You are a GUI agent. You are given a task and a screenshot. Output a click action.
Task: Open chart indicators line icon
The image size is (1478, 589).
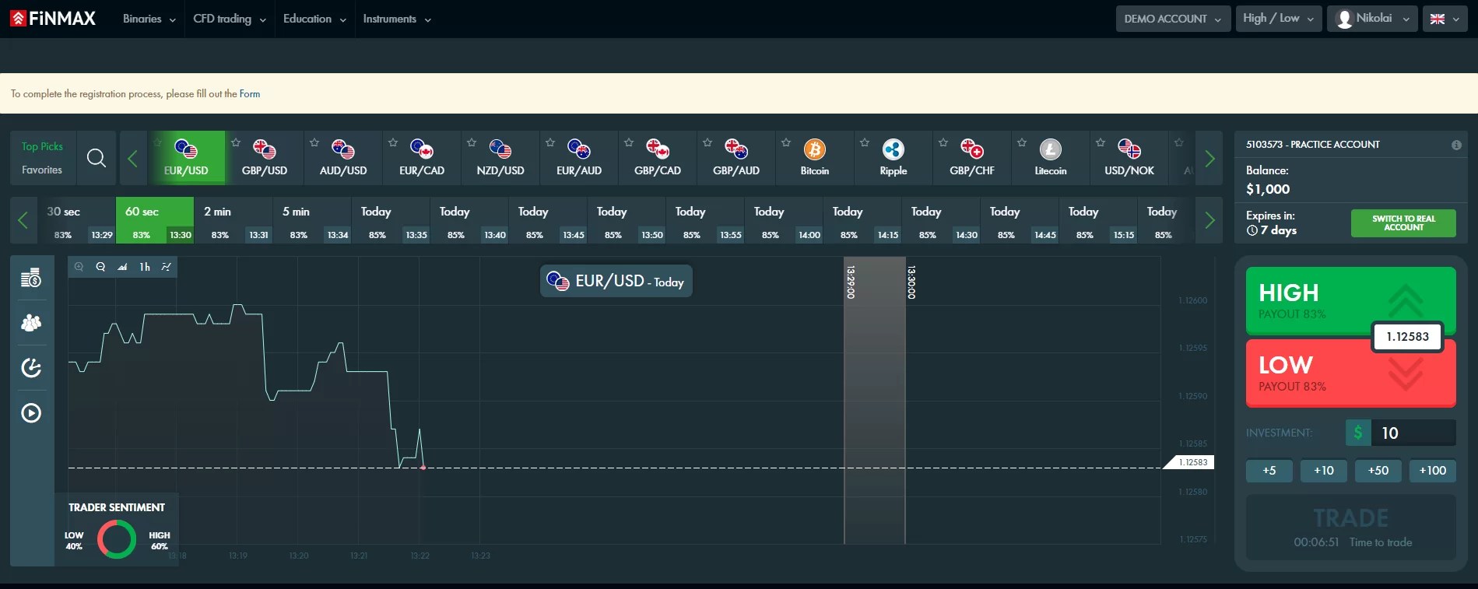point(166,267)
